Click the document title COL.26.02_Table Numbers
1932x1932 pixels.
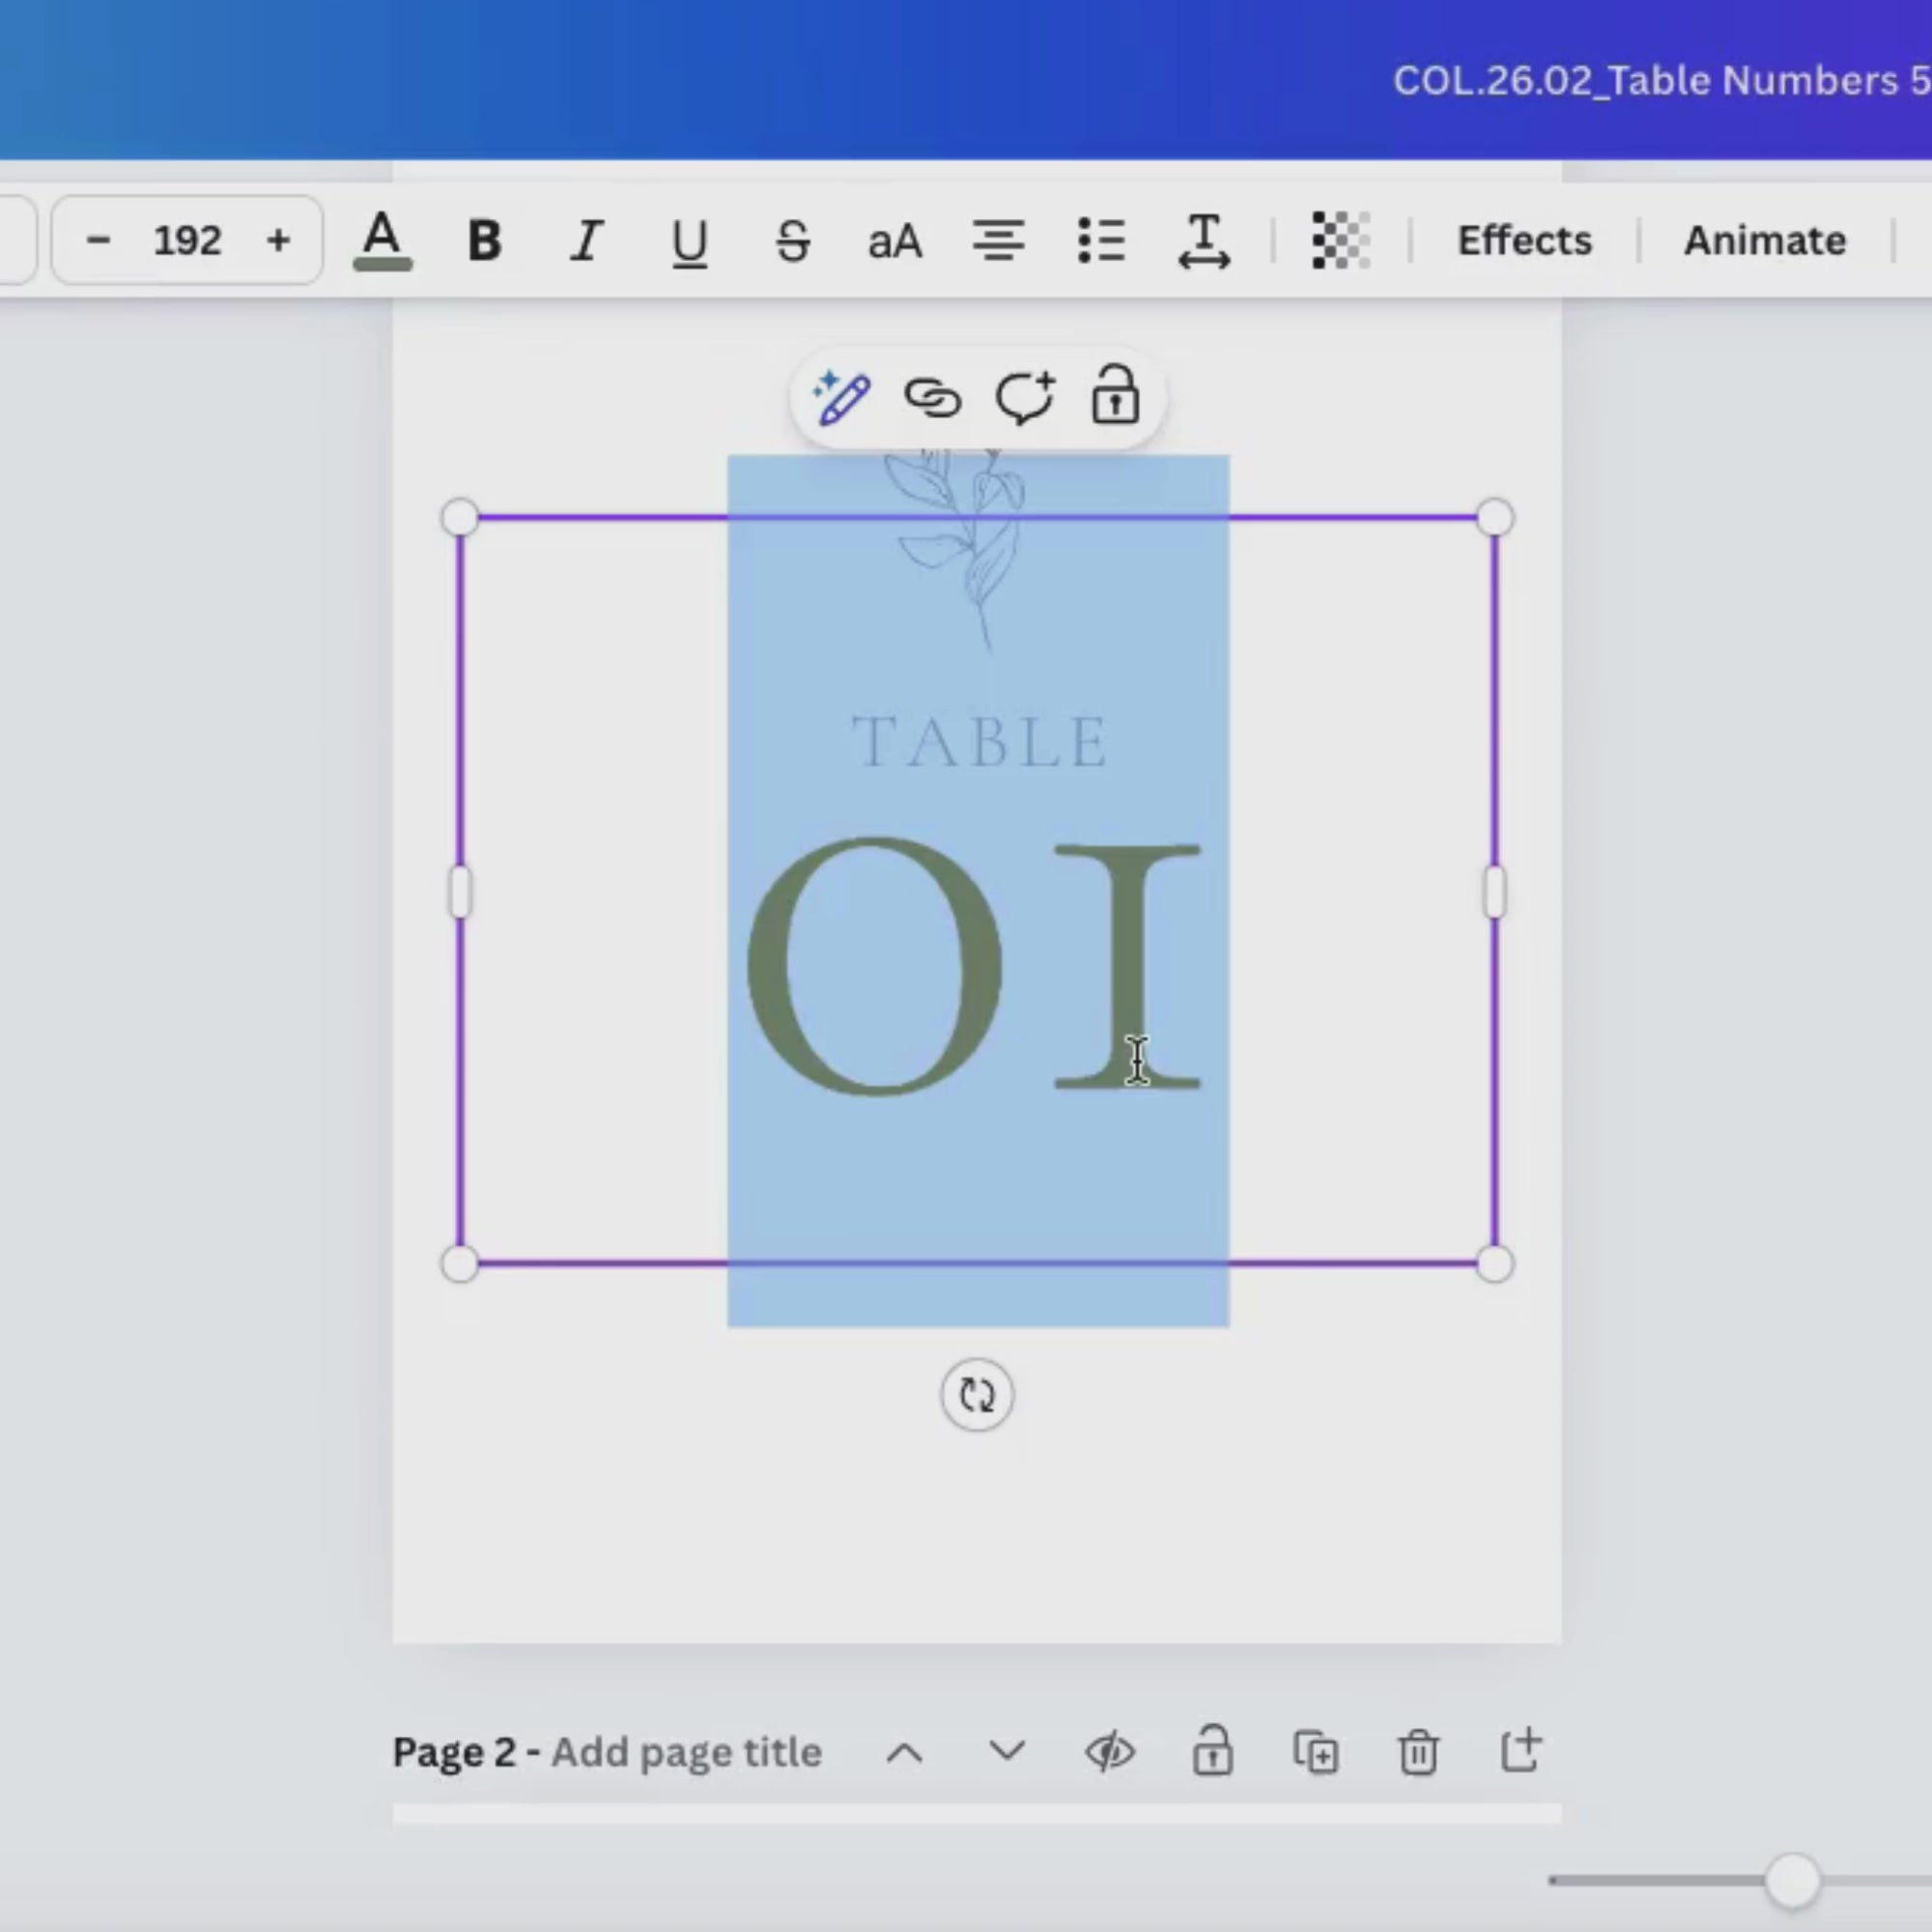(x=1662, y=80)
